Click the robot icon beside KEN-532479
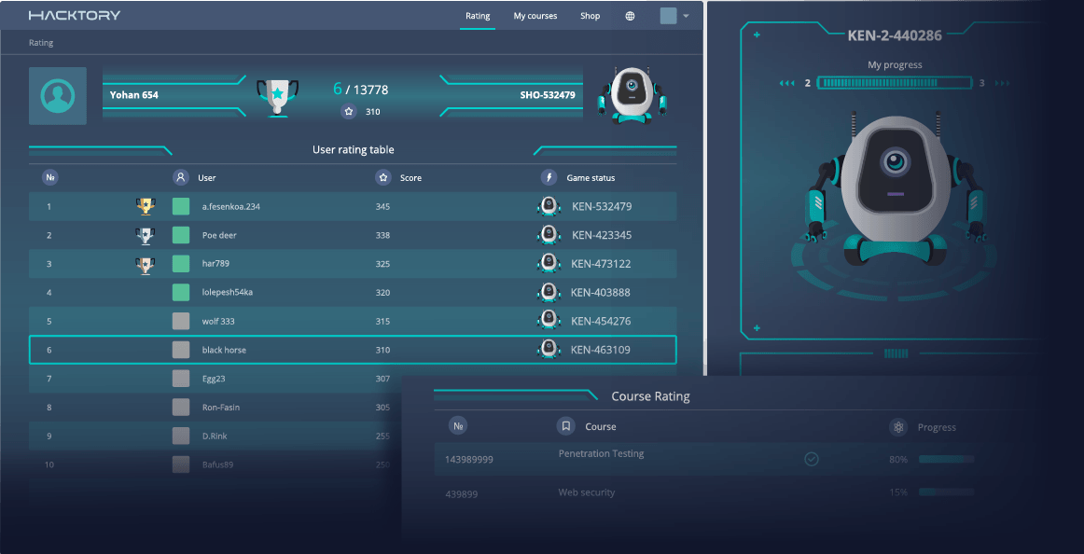This screenshot has width=1084, height=554. [549, 206]
